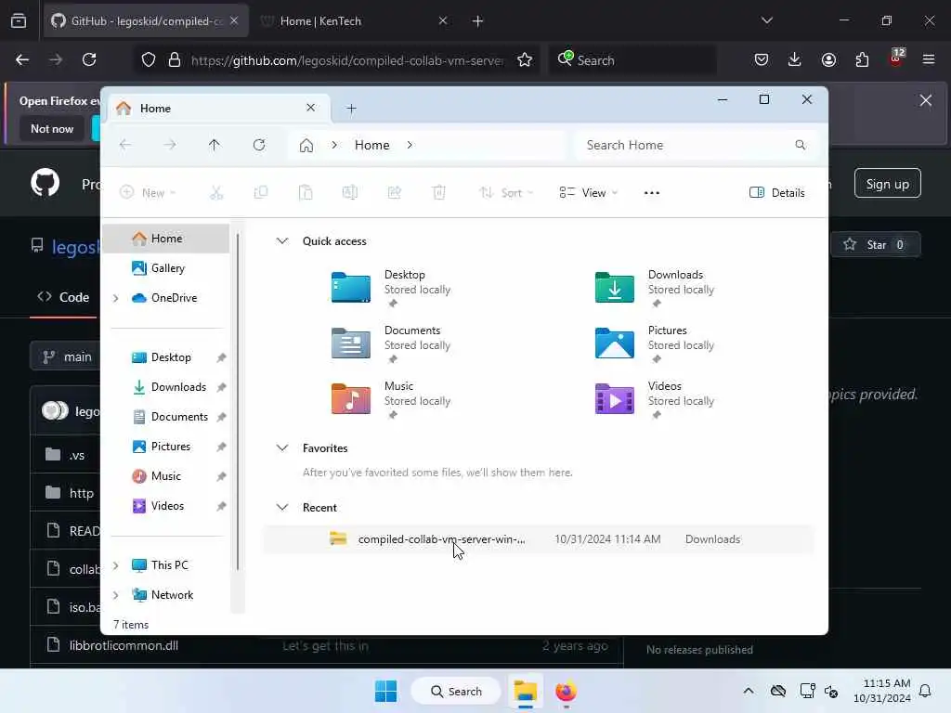Open the Firefox hamburger menu
The width and height of the screenshot is (951, 713).
929,59
